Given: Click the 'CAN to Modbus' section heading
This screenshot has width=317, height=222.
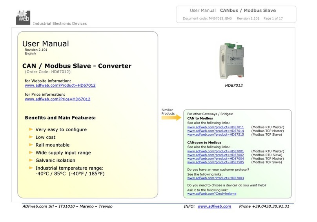Looking at the screenshot, I should 200,118.
